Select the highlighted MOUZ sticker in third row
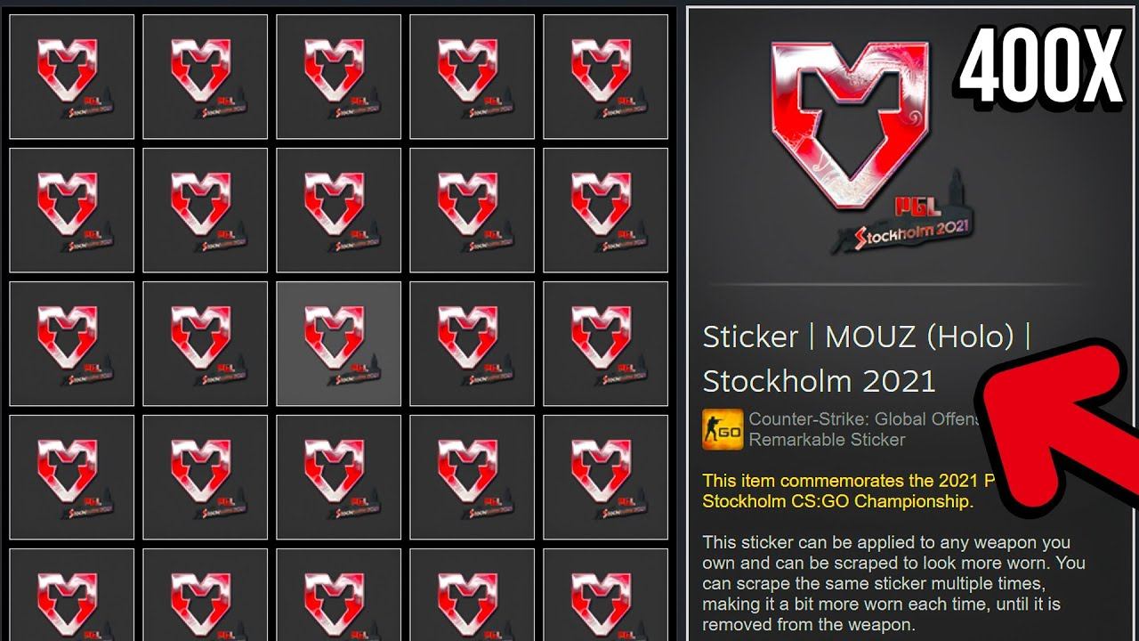1139x641 pixels. coord(338,344)
